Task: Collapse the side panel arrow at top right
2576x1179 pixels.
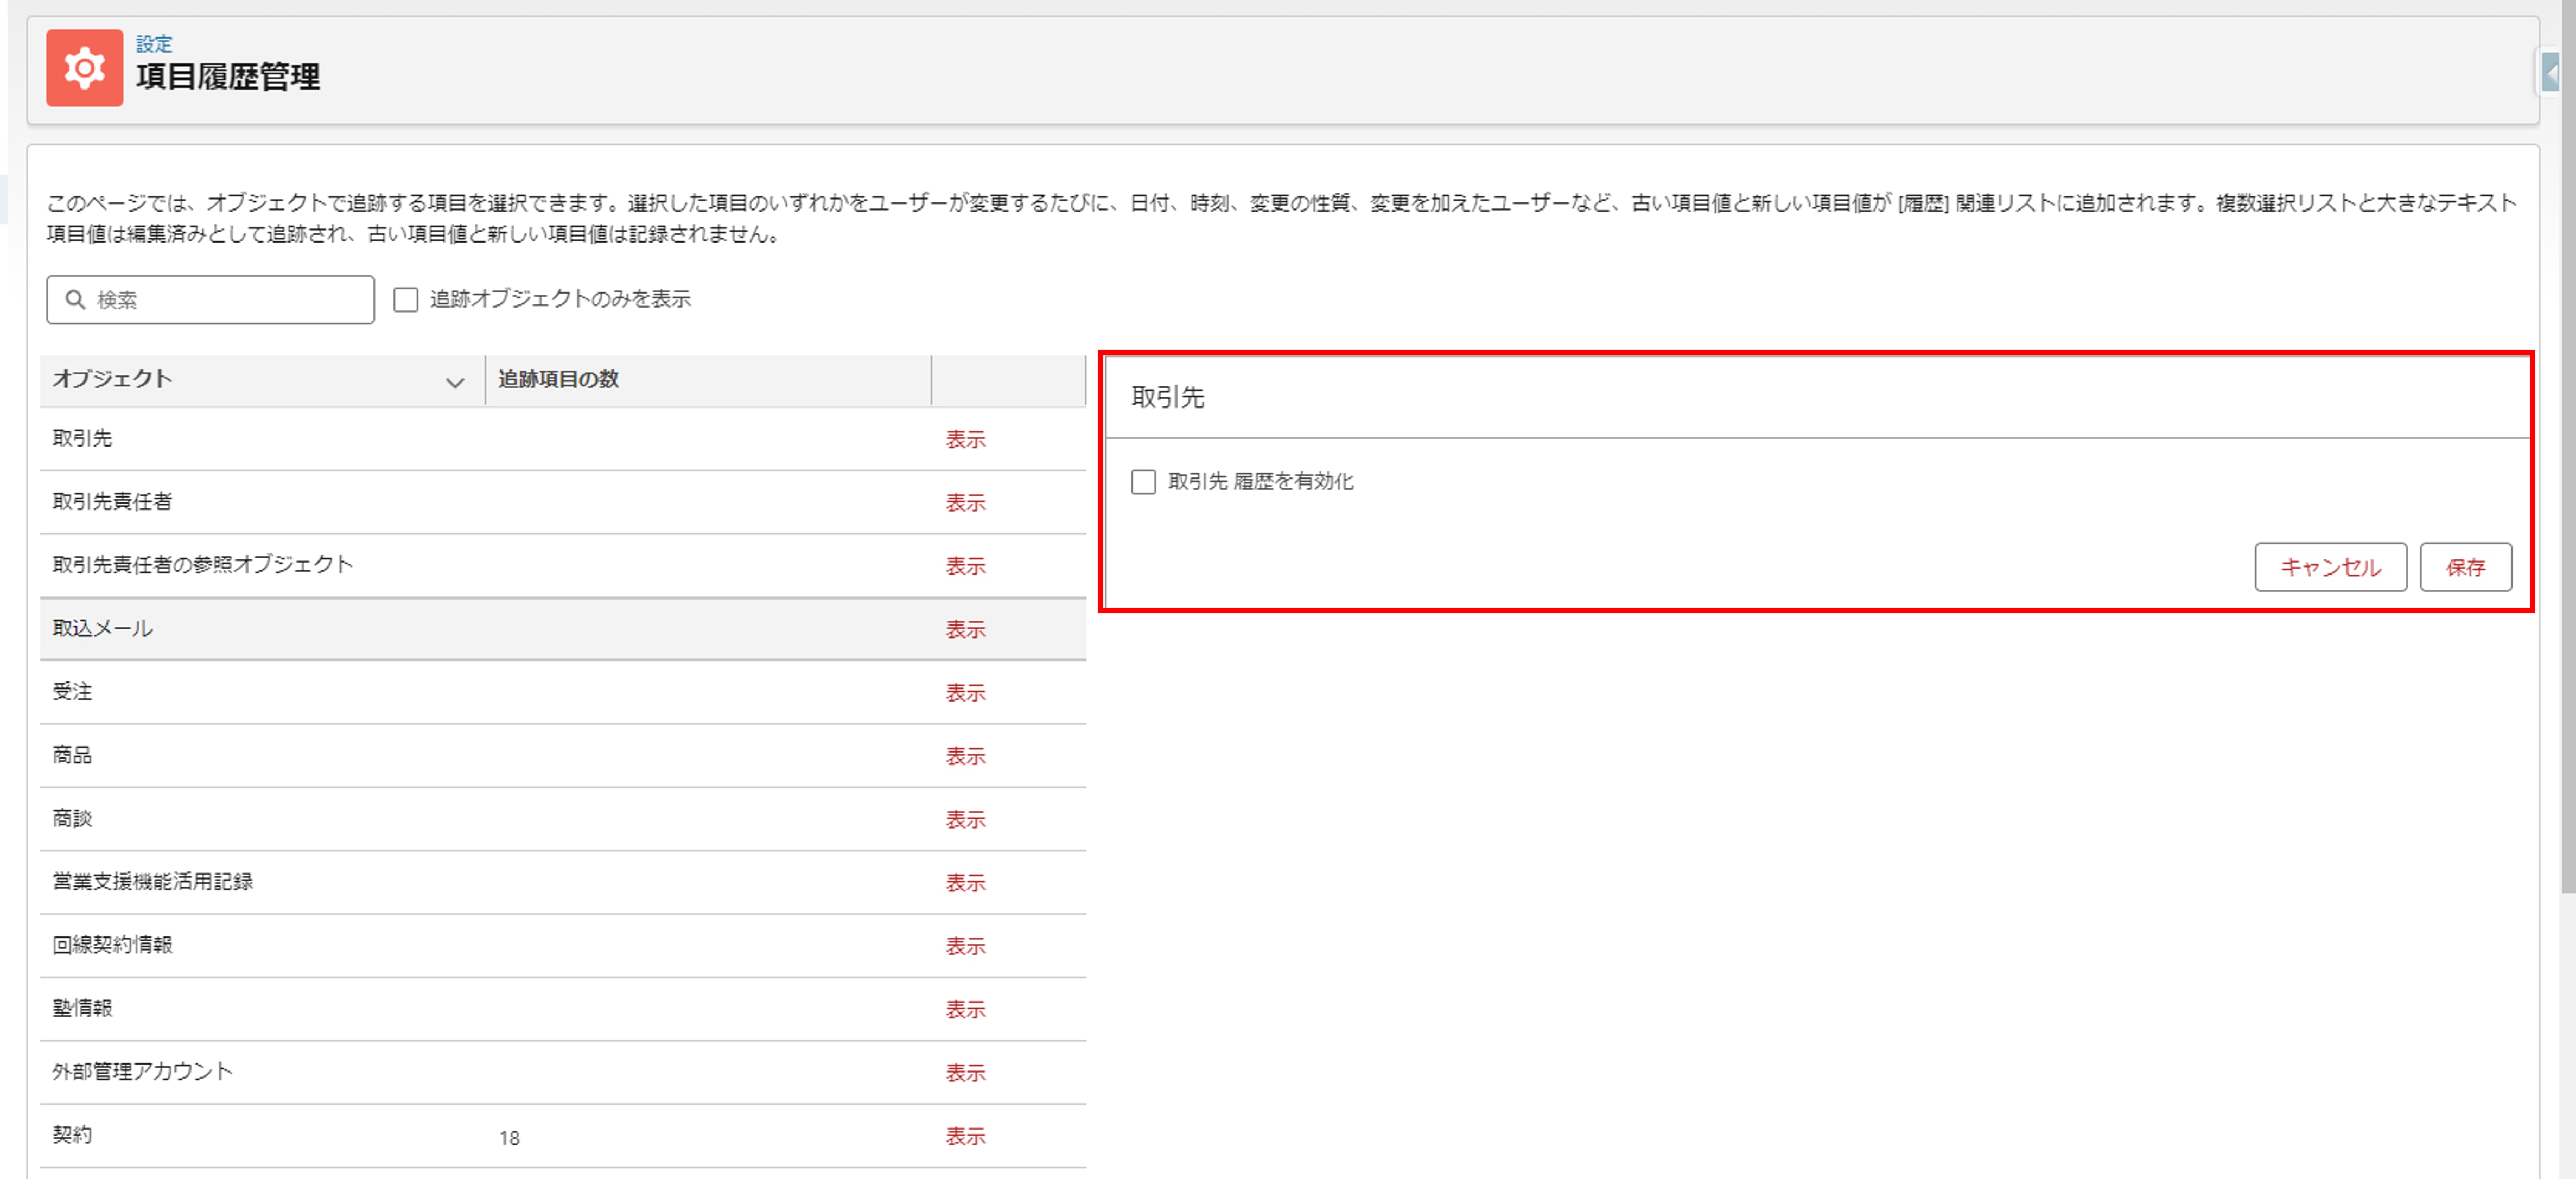Action: (x=2551, y=73)
